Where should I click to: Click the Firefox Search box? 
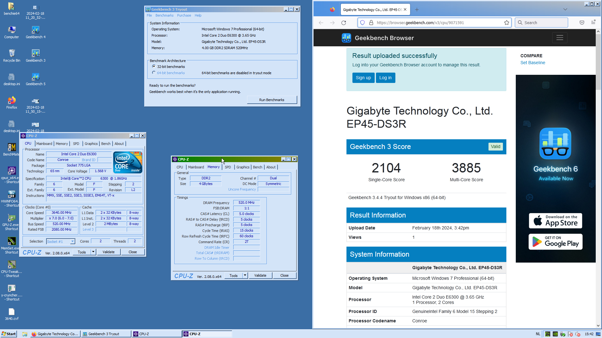click(x=541, y=23)
